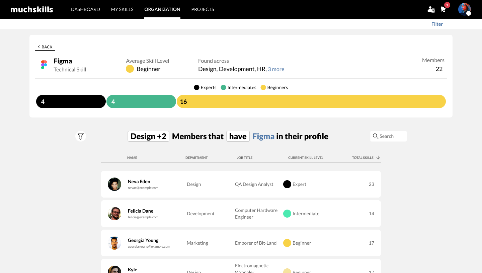Click Felicia Dane's Intermediate level dot
The width and height of the screenshot is (482, 273).
tap(287, 214)
